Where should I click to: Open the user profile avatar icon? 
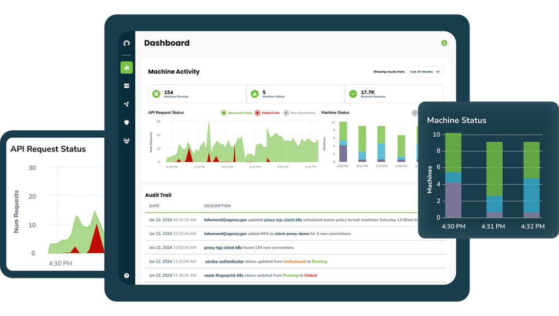point(444,43)
